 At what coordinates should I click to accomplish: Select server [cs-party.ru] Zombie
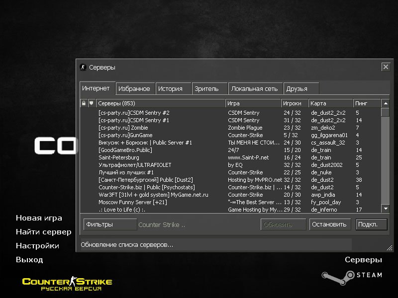(x=230, y=128)
